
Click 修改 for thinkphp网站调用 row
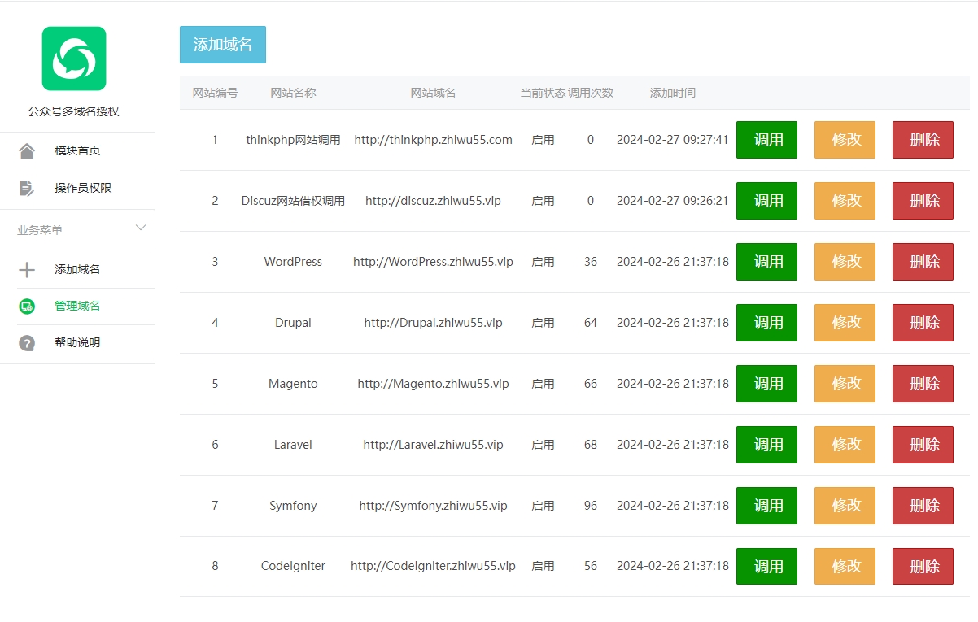click(x=845, y=140)
